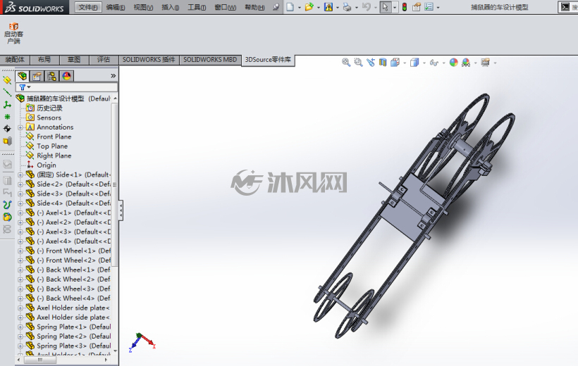The width and height of the screenshot is (578, 366).
Task: Click the yellow warning triangle toolbar icon
Action: [x=328, y=7]
